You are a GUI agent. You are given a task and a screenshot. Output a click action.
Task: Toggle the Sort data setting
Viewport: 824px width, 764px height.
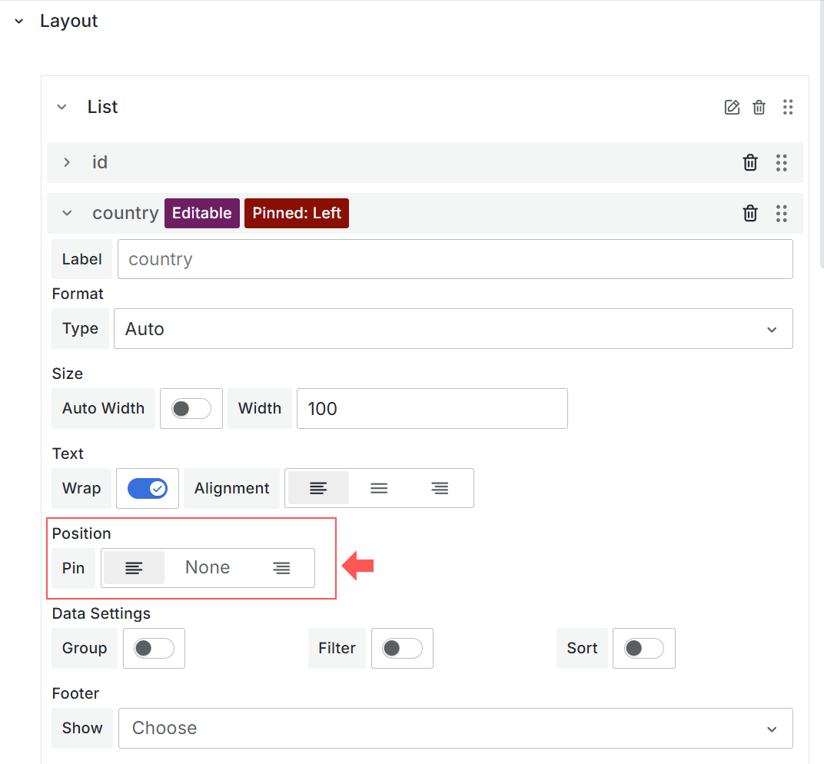[x=643, y=648]
